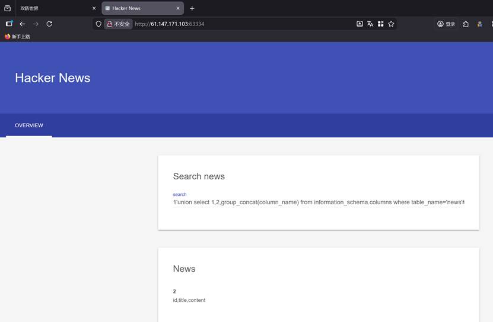Click the sidebar toggle icon beside the back arrow
This screenshot has height=322, width=493.
tap(9, 24)
